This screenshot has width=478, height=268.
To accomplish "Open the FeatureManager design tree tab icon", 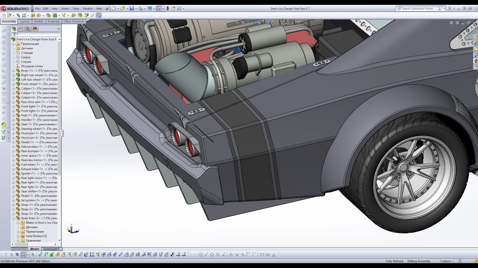I will (14, 29).
